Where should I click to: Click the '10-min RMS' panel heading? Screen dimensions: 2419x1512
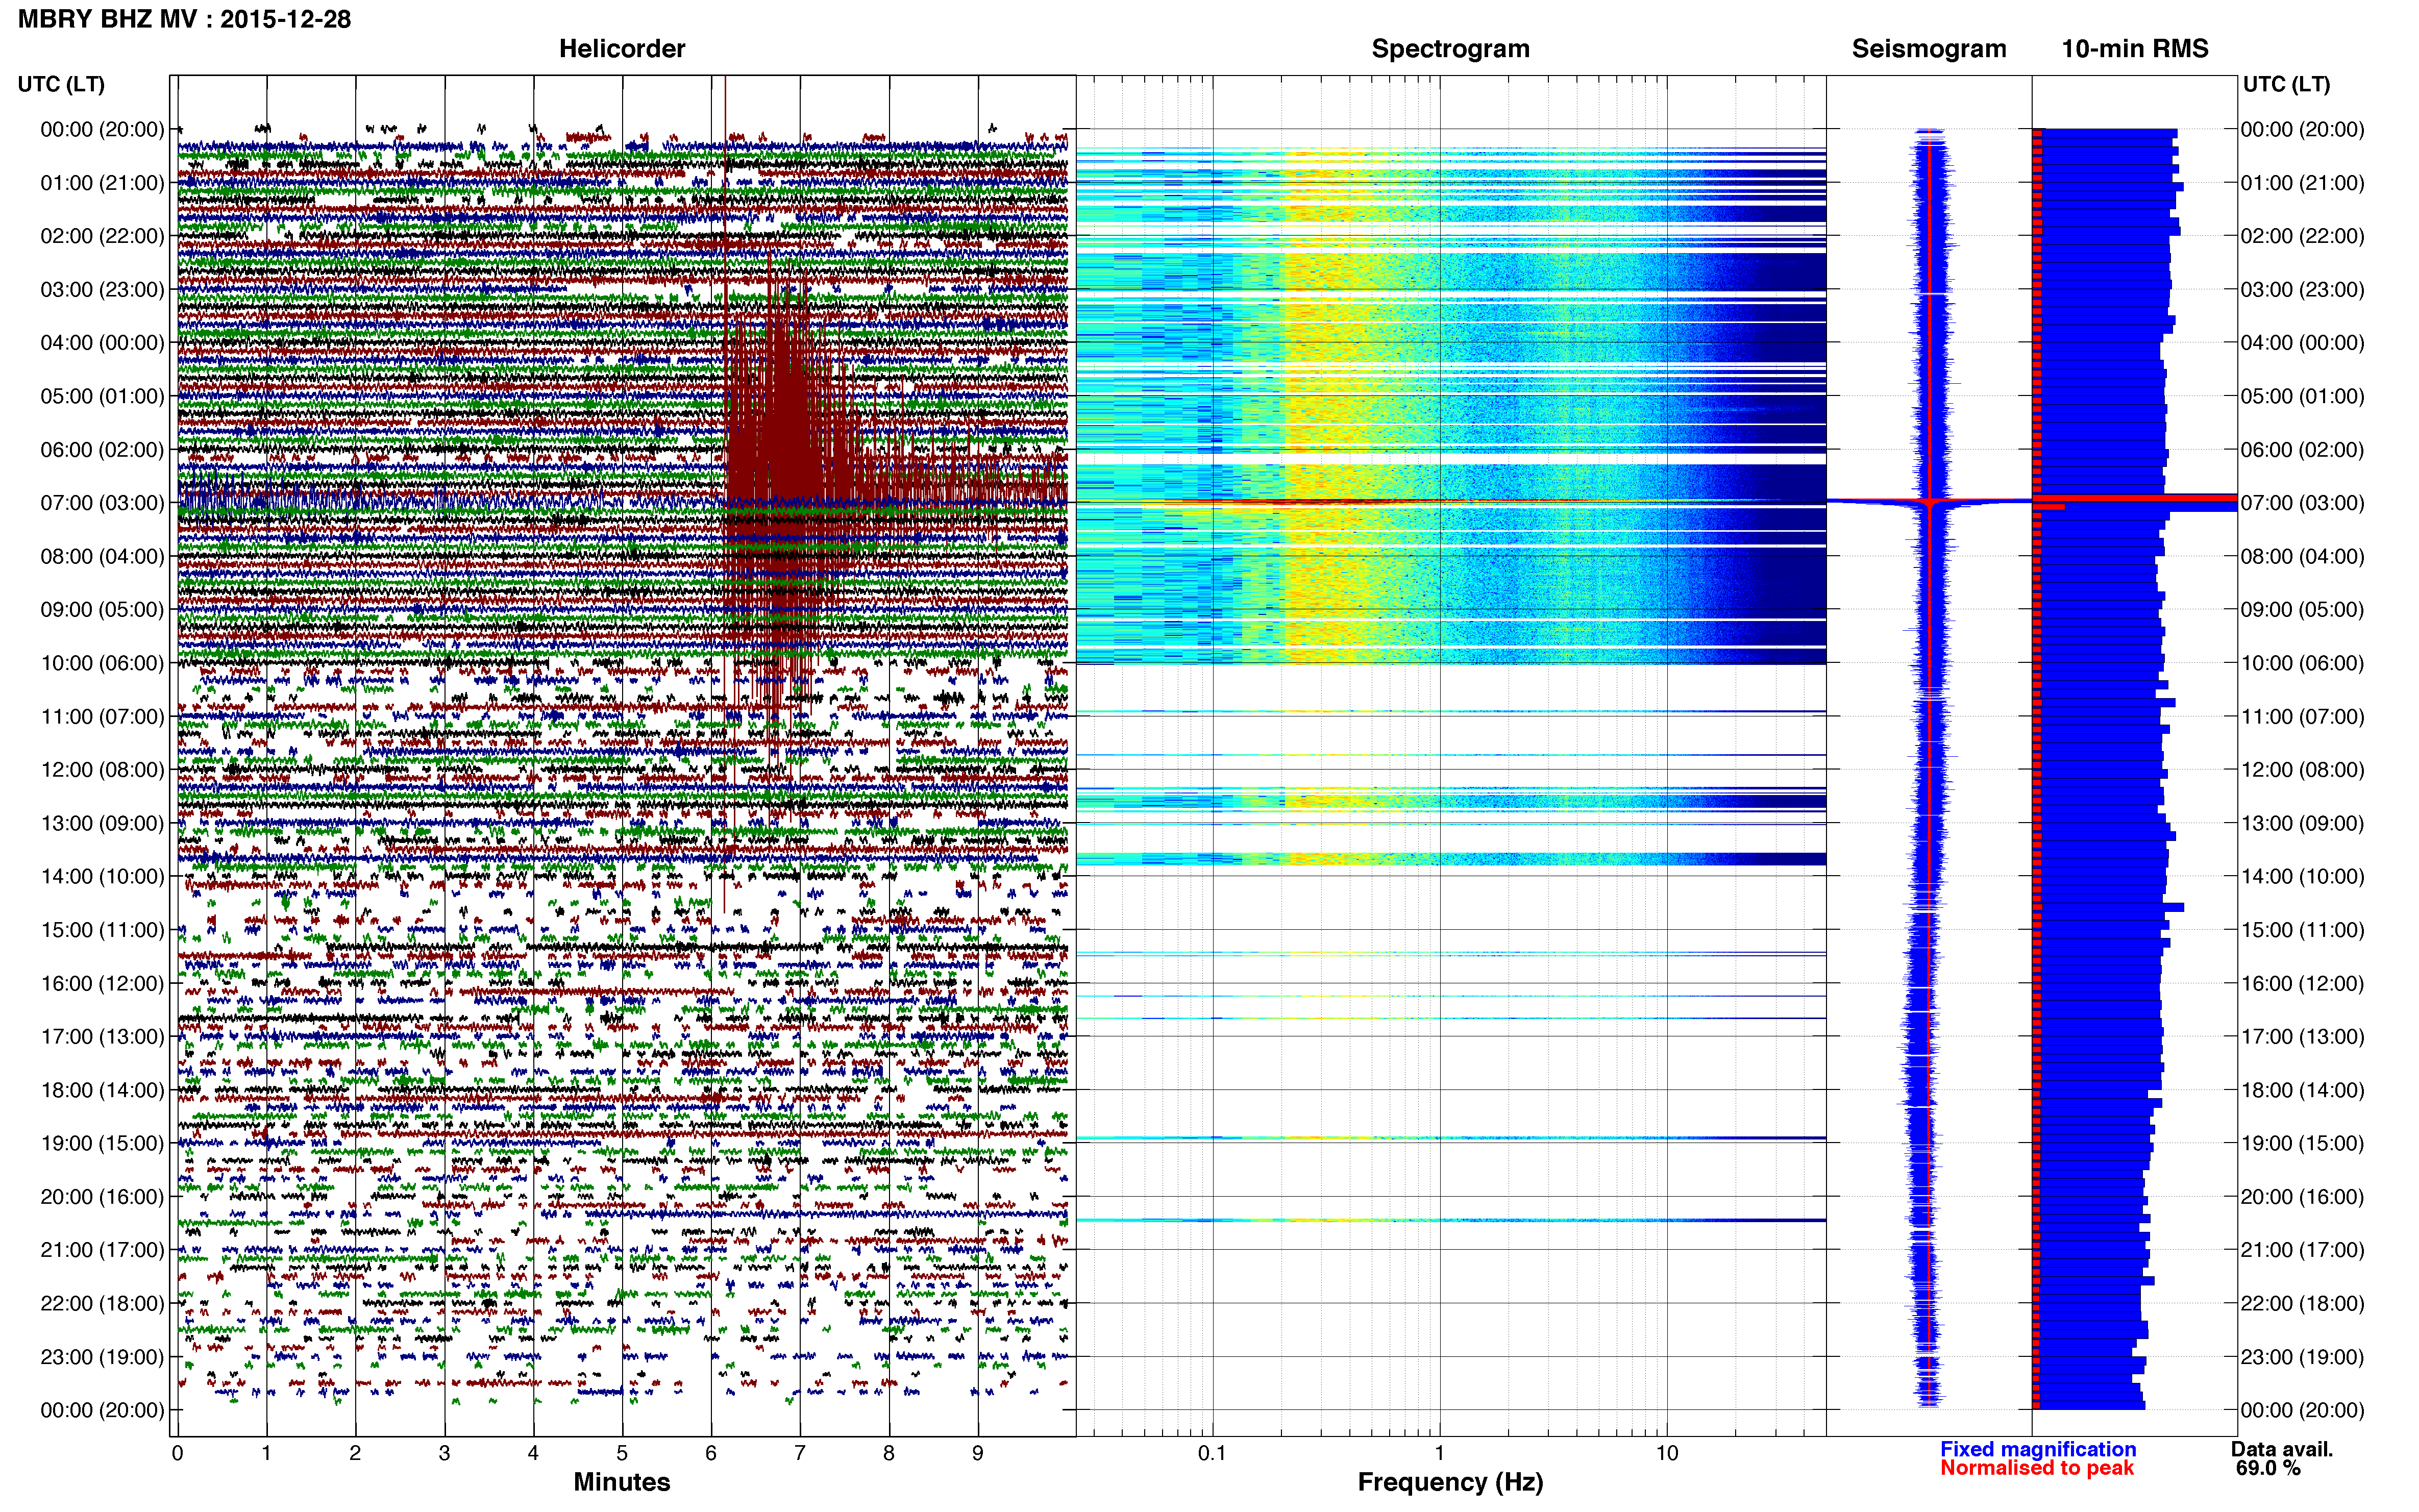tap(2134, 49)
